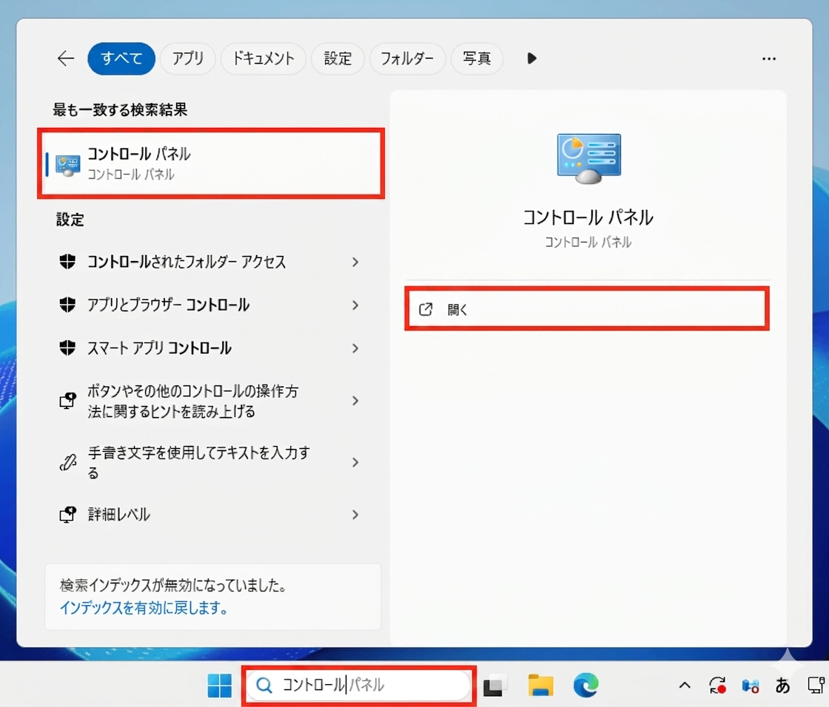Viewport: 829px width, 707px height.
Task: Go back with the left arrow
Action: (66, 58)
